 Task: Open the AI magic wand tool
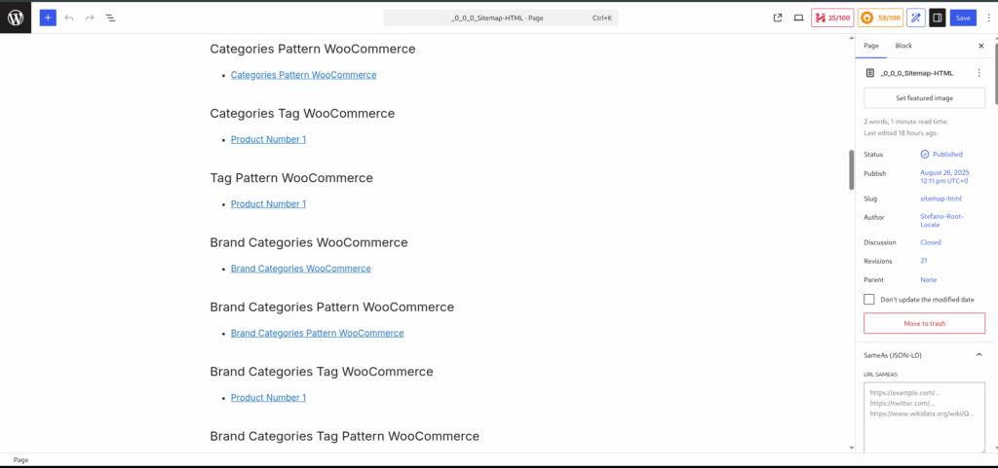coord(916,18)
